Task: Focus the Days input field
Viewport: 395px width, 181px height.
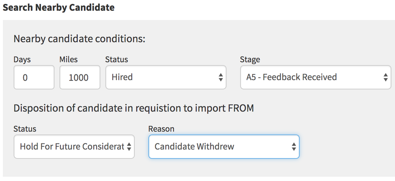Action: pyautogui.click(x=34, y=77)
